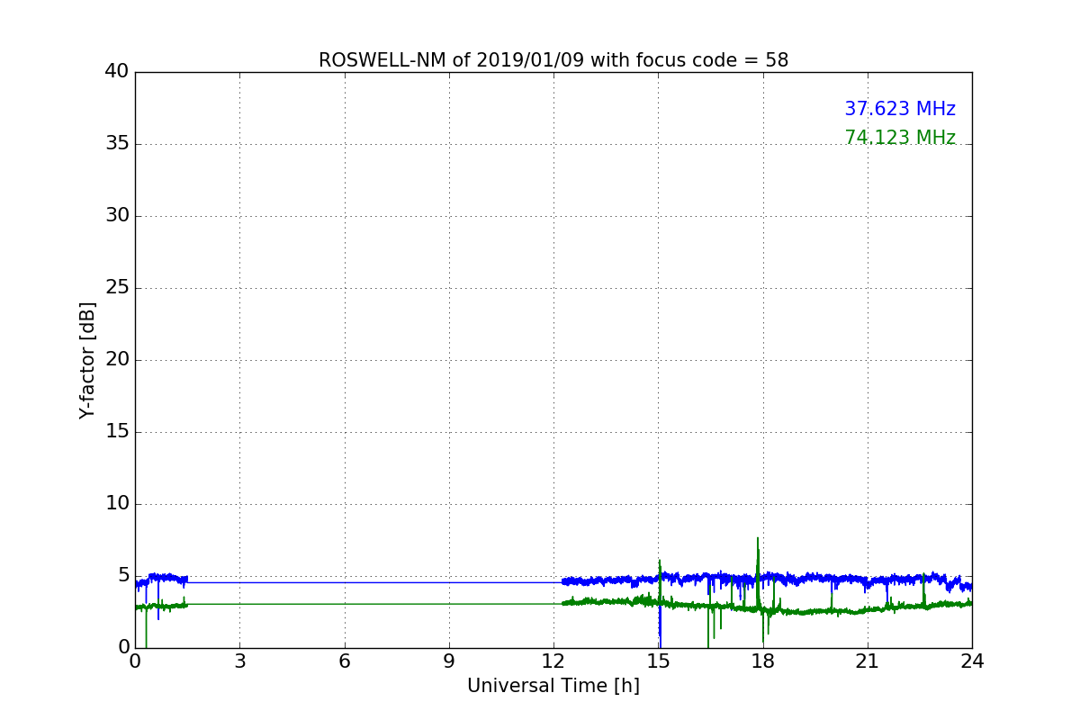This screenshot has width=1080, height=720.
Task: Click the x-axis tick label 9
Action: click(449, 661)
